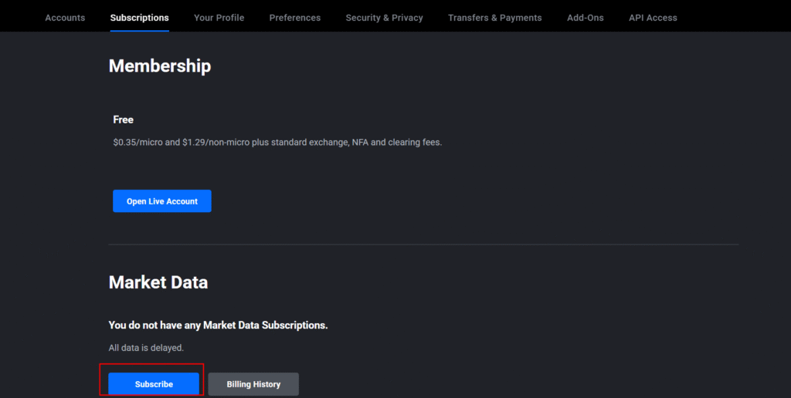Screen dimensions: 791x398
Task: Select the Subscriptions tab
Action: click(139, 18)
